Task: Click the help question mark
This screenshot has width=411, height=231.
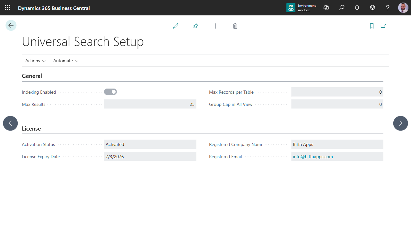Action: [x=388, y=8]
